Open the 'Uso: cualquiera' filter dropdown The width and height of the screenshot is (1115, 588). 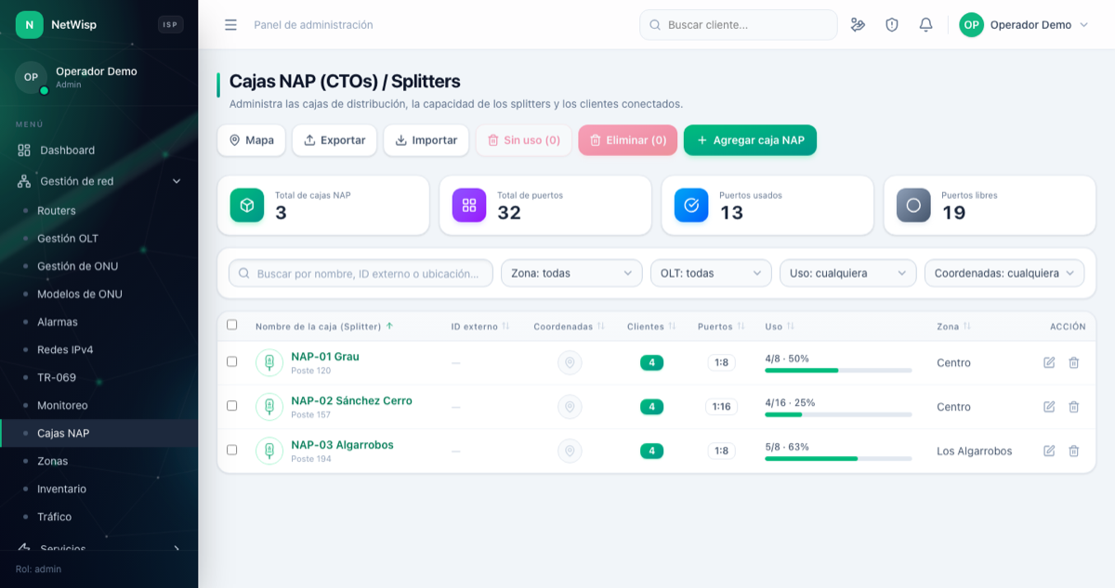847,273
